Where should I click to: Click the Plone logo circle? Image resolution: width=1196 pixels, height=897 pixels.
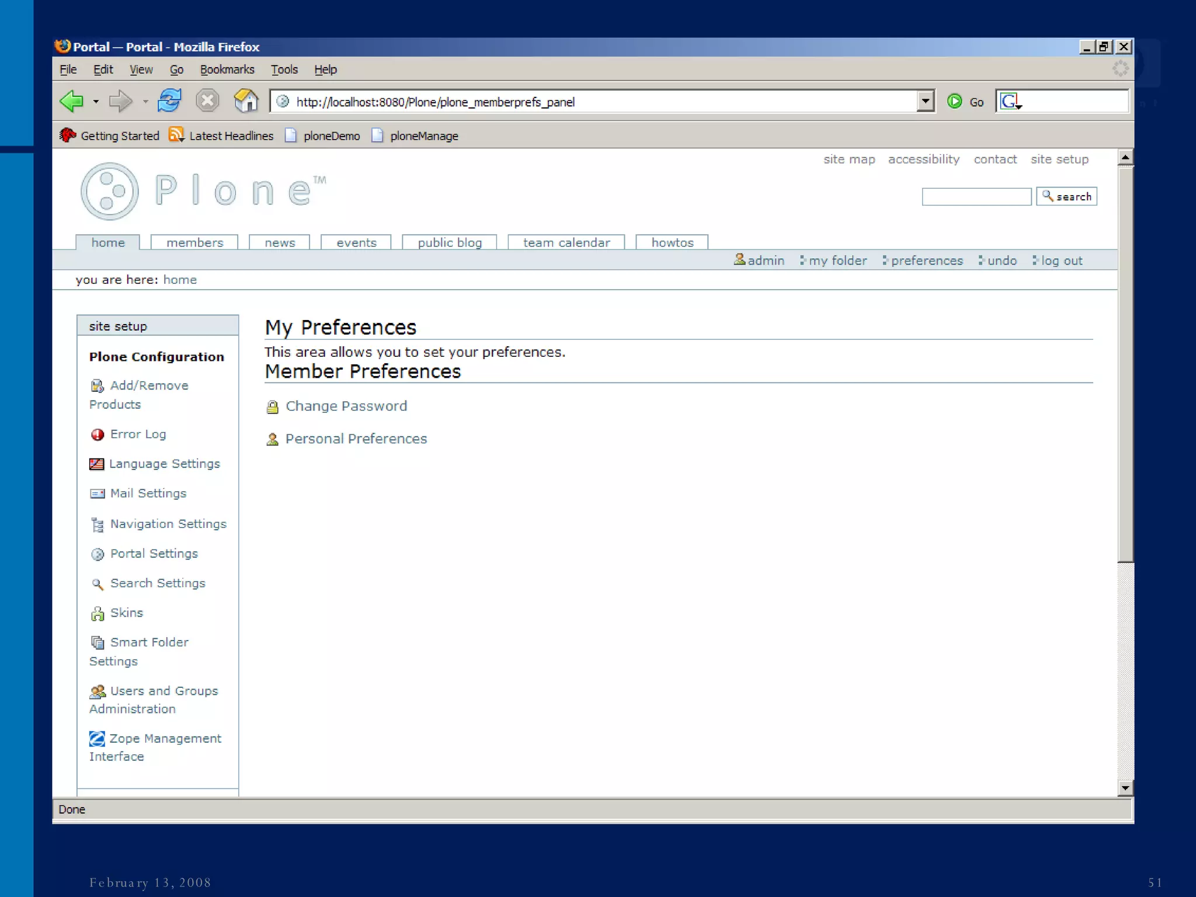110,192
